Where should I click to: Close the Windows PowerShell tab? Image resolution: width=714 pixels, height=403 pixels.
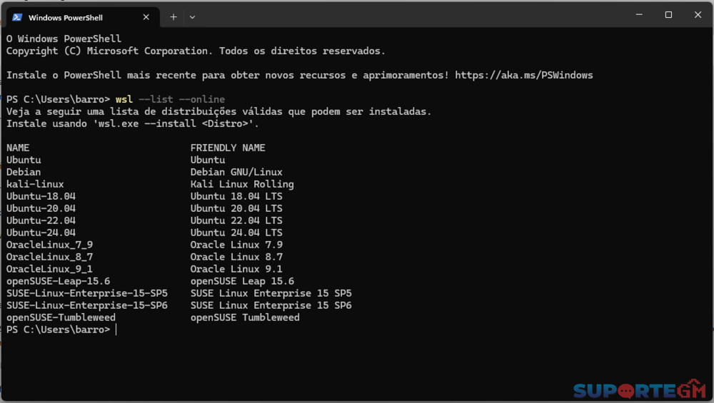[146, 17]
